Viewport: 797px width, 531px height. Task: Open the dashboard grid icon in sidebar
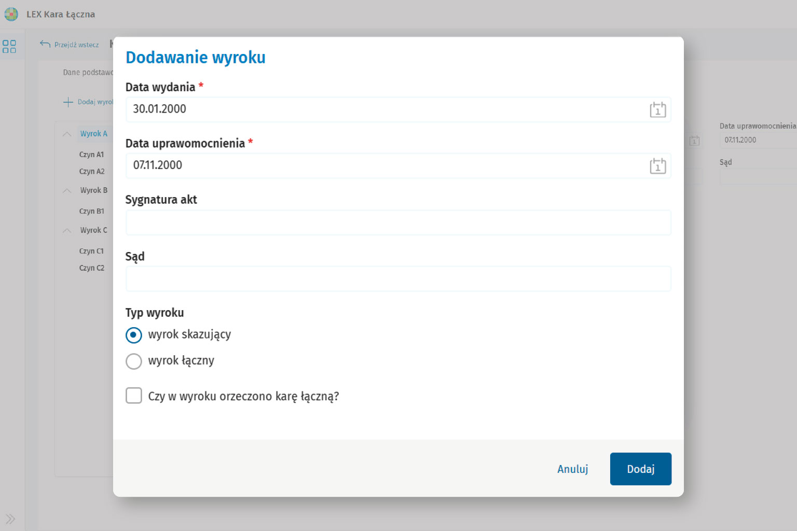pos(9,47)
